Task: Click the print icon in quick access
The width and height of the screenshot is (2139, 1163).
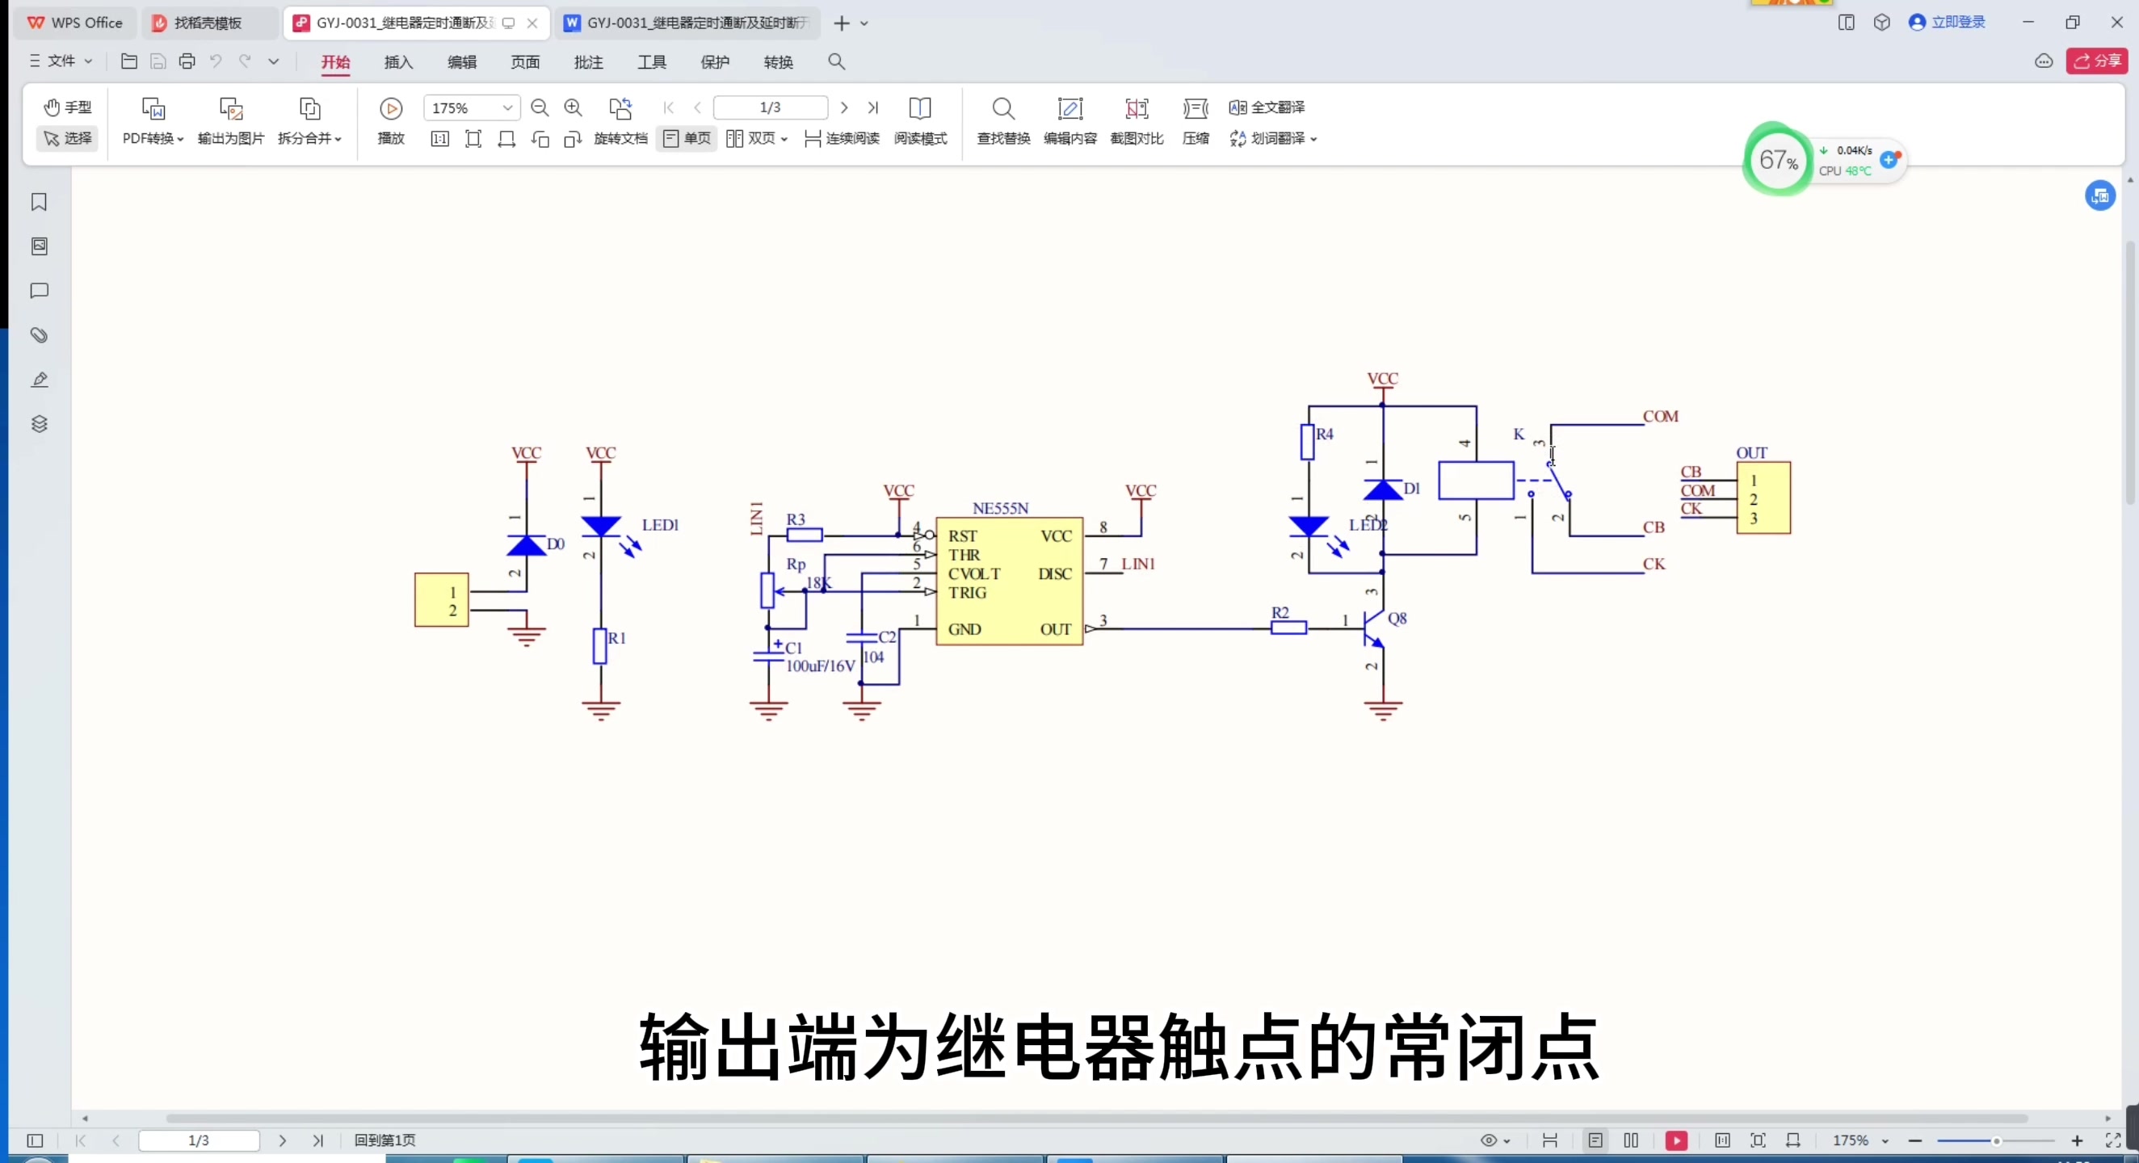Action: 187,61
